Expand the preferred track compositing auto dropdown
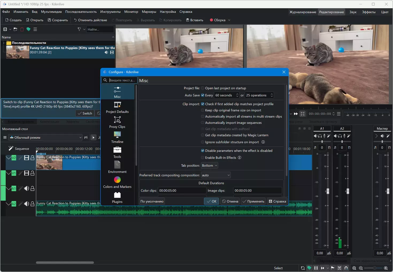Screen dimensions: 393x272 point(216,175)
